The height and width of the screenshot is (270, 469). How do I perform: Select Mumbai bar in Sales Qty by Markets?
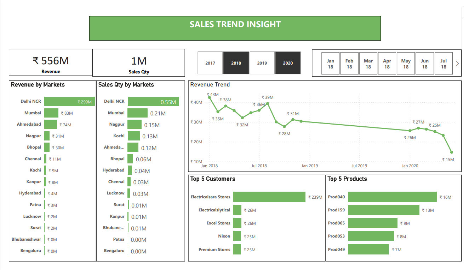[137, 113]
